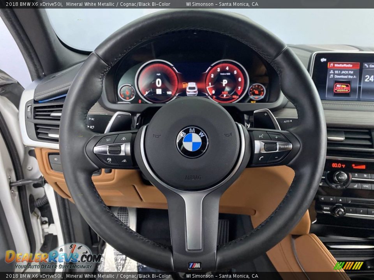Click the left steering wheel thumbwheel
Image resolution: width=374 pixels, height=280 pixels.
coord(115,150)
